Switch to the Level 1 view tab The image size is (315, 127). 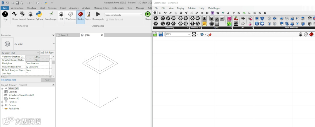coord(64,35)
